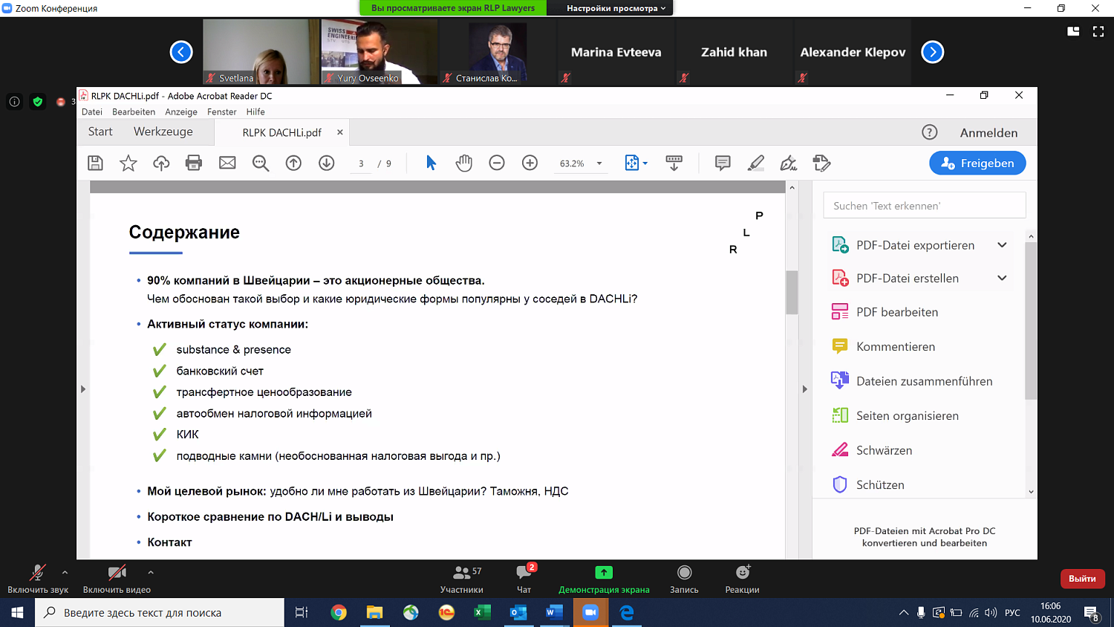Expand PDF-Datei exportieren chevron
This screenshot has height=627, width=1114.
coord(1002,245)
